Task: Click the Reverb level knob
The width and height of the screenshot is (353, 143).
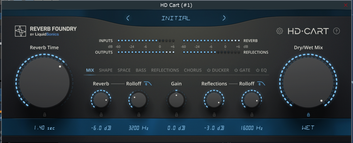Action: 101,100
